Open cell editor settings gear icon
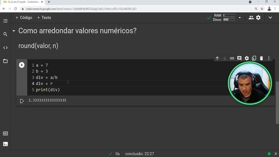279x157 pixels. (x=247, y=58)
